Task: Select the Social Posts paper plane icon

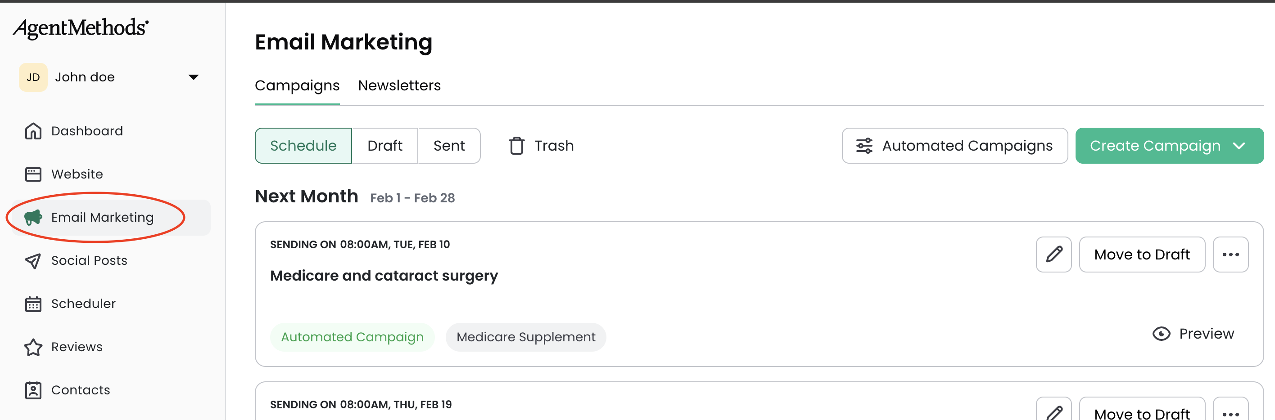Action: (33, 261)
